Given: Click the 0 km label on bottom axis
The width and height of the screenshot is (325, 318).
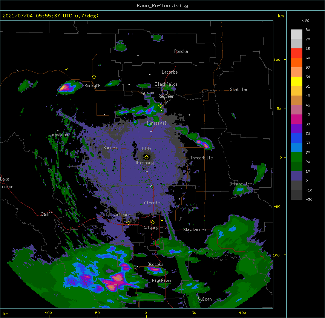Looking at the screenshot, I should pos(146,313).
